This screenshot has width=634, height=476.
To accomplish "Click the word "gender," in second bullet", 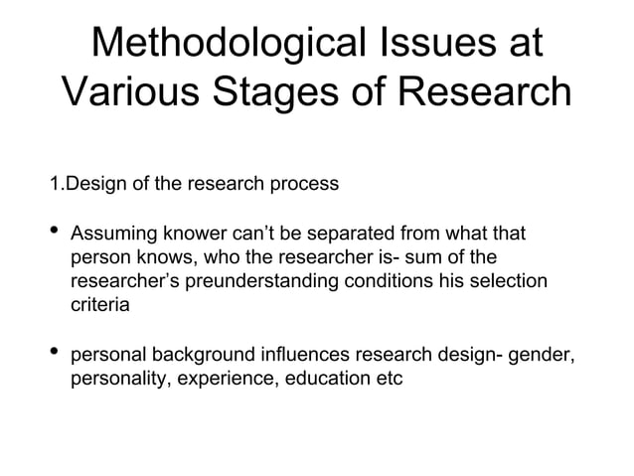I will 542,356.
